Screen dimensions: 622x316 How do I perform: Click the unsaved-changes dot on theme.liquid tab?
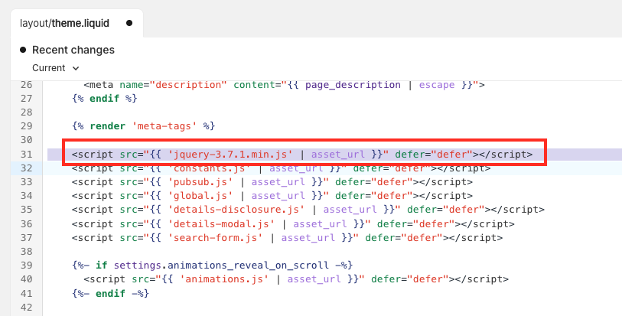click(x=129, y=23)
